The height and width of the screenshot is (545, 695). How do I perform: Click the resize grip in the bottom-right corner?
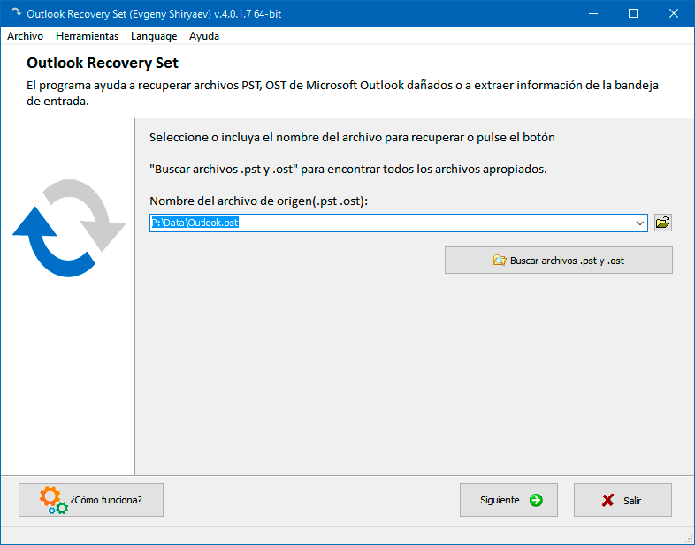688,538
